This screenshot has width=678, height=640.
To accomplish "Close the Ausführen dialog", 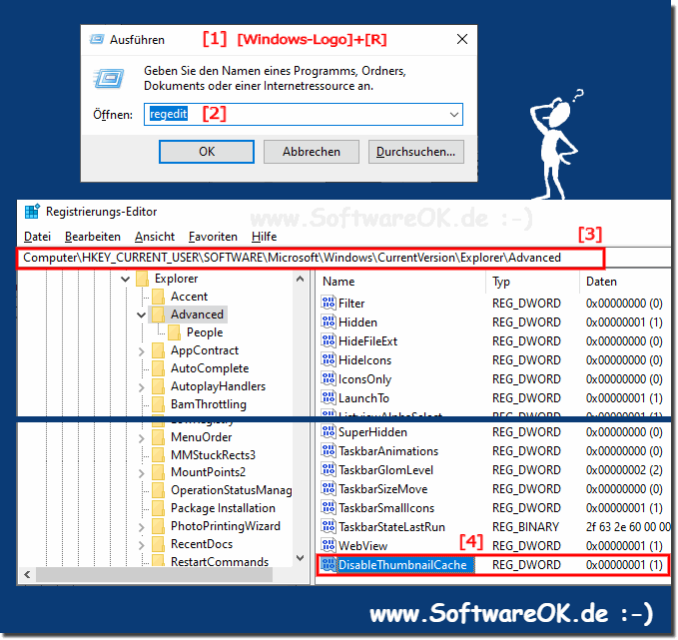I will coord(462,39).
